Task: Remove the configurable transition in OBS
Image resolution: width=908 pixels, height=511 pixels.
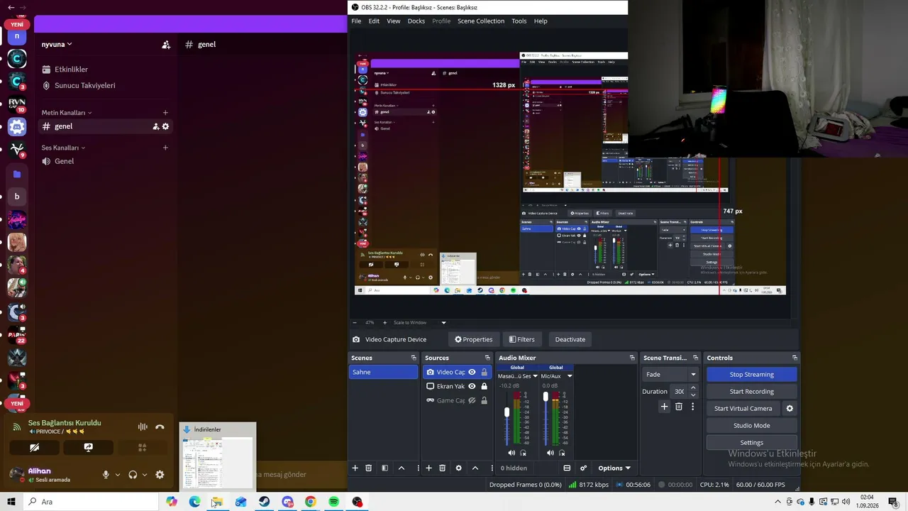Action: point(679,407)
